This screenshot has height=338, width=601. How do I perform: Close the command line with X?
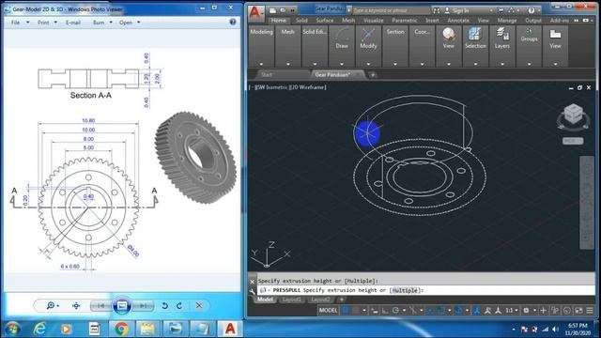pyautogui.click(x=252, y=282)
